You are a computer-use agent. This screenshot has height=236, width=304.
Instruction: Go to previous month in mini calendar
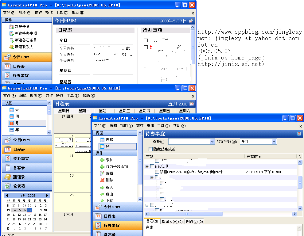click(7, 195)
